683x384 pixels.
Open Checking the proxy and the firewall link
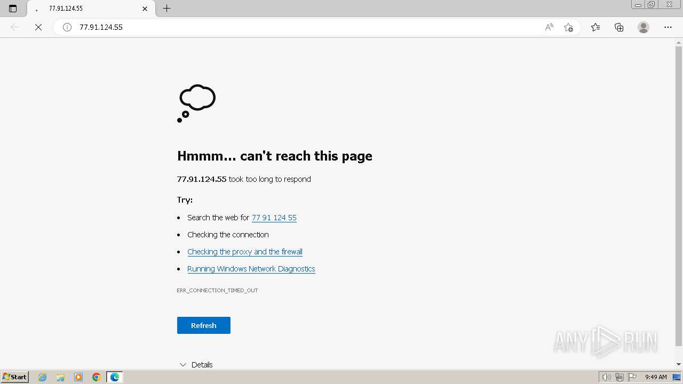(245, 252)
